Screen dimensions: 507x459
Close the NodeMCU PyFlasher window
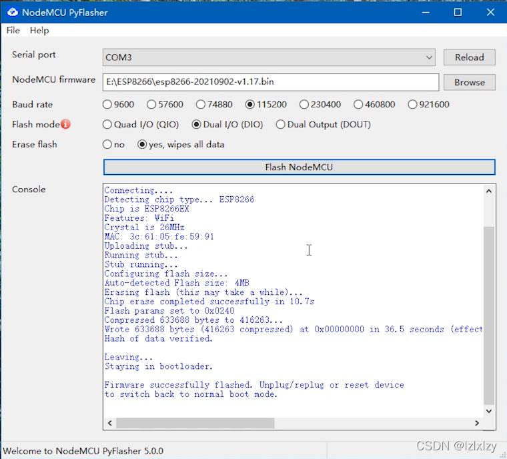(490, 12)
